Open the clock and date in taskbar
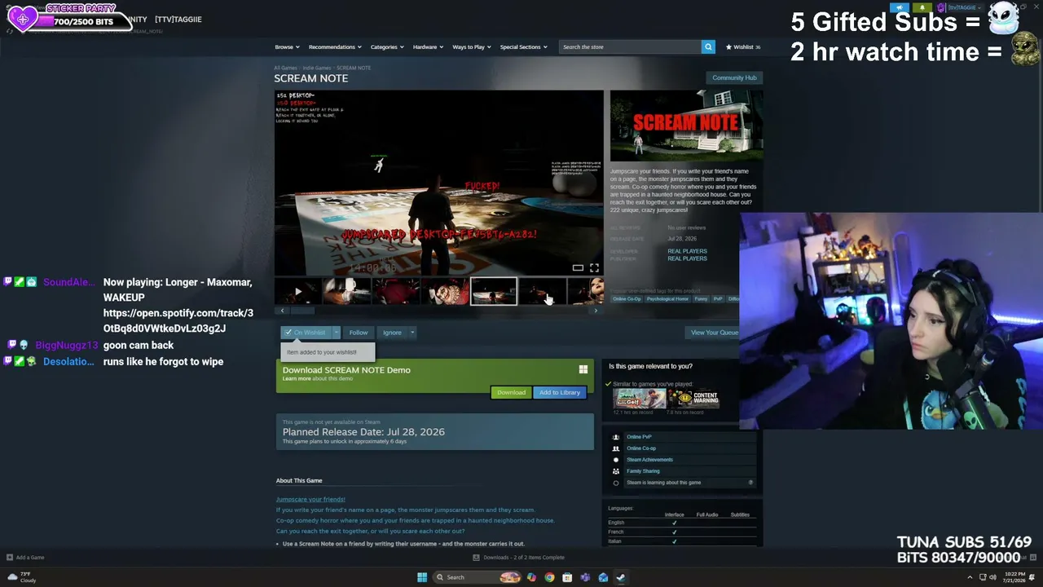The height and width of the screenshot is (587, 1043). tap(1014, 577)
